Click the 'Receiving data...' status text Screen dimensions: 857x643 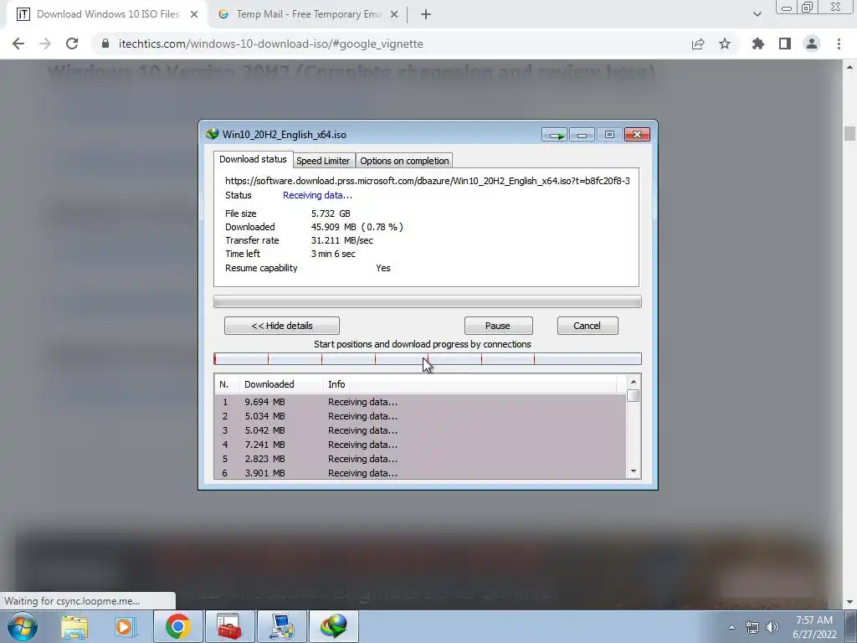click(x=317, y=195)
